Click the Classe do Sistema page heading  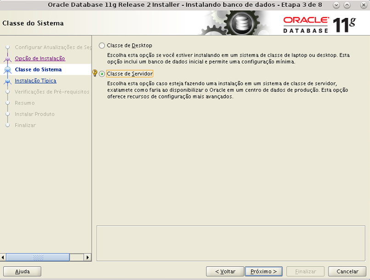[x=33, y=23]
